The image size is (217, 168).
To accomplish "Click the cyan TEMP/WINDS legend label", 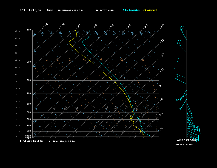I will coord(131,10).
